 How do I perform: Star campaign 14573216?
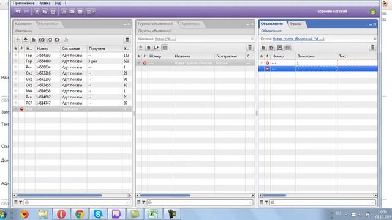tap(16, 73)
